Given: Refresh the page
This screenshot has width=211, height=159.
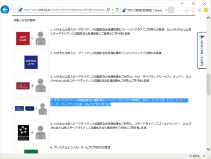Looking at the screenshot, I should (117, 10).
